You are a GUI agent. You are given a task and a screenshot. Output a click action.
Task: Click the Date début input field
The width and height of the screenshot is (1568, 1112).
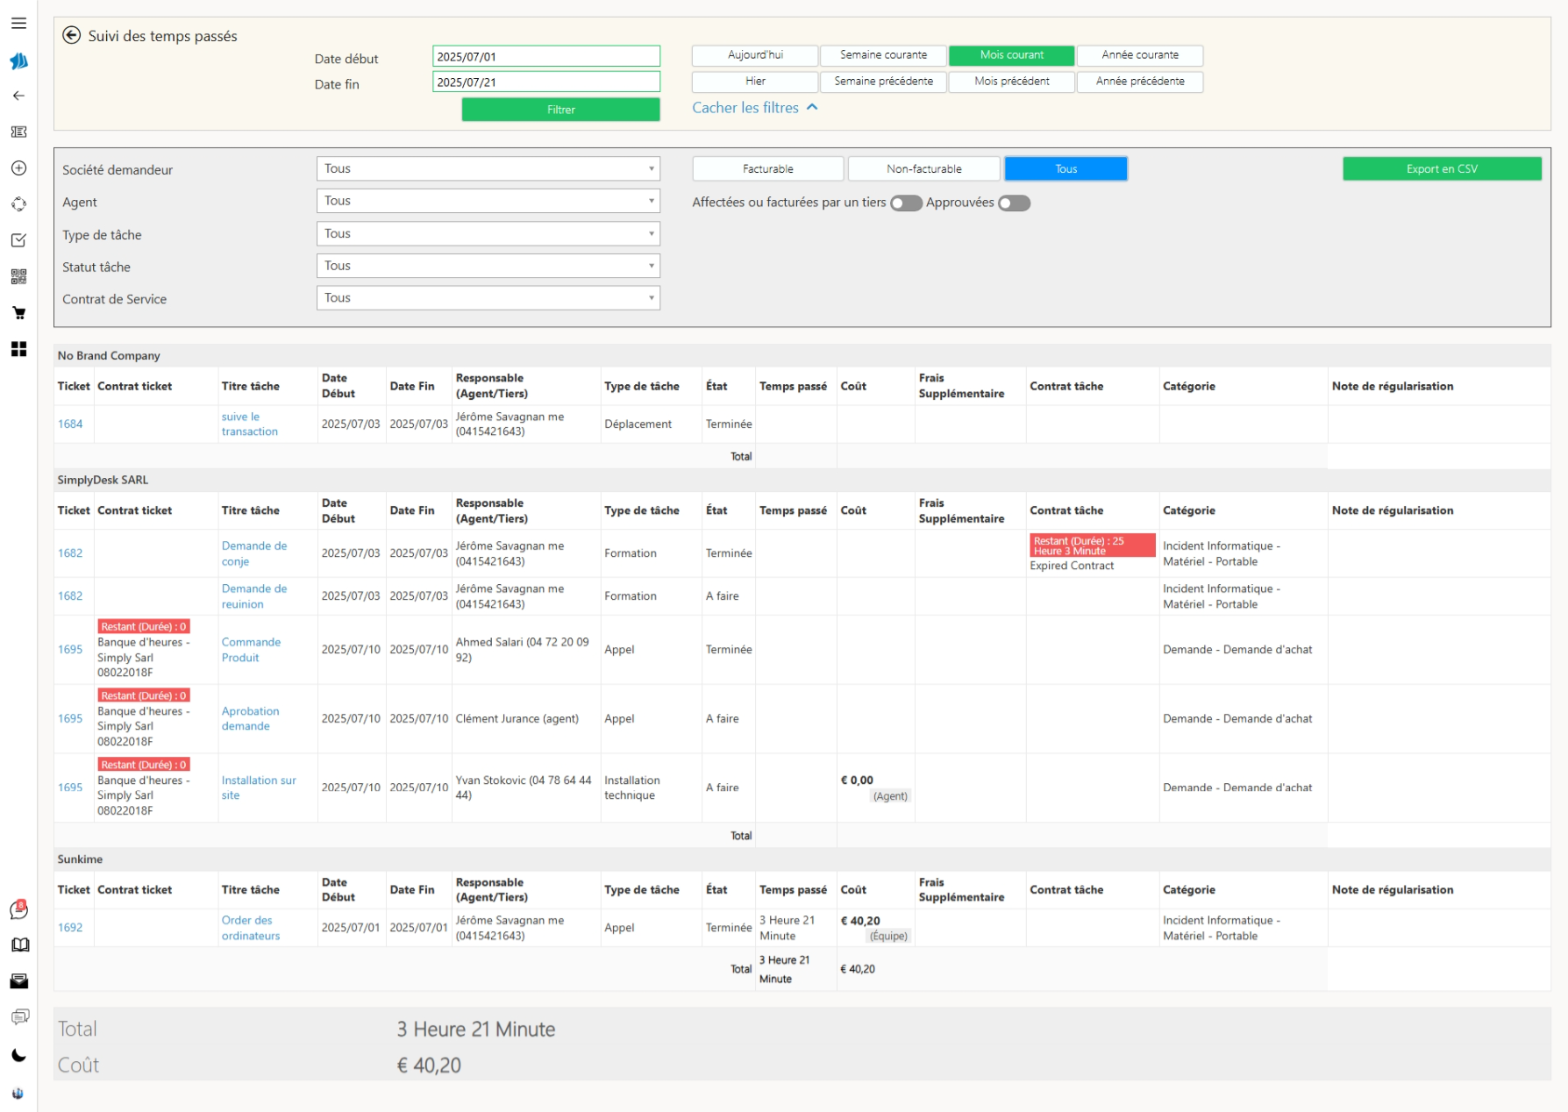tap(545, 57)
